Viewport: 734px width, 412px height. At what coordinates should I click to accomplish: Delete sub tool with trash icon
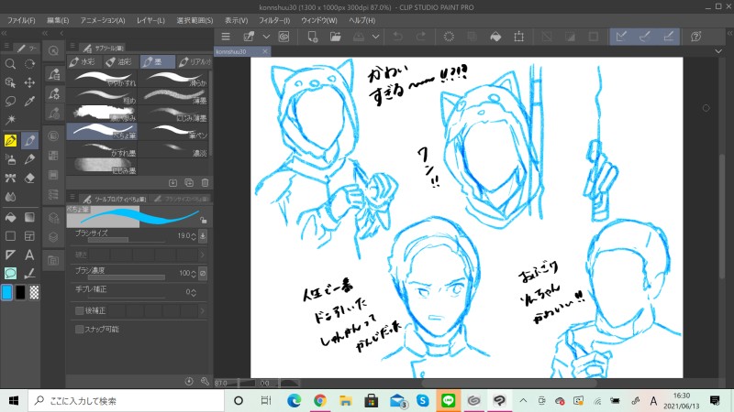click(x=205, y=182)
